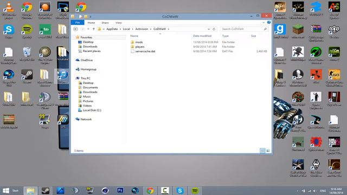Viewport: 347px width, 195px height.
Task: Navigate to AppData in the breadcrumb
Action: pos(112,29)
